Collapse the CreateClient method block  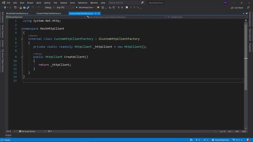pos(22,57)
